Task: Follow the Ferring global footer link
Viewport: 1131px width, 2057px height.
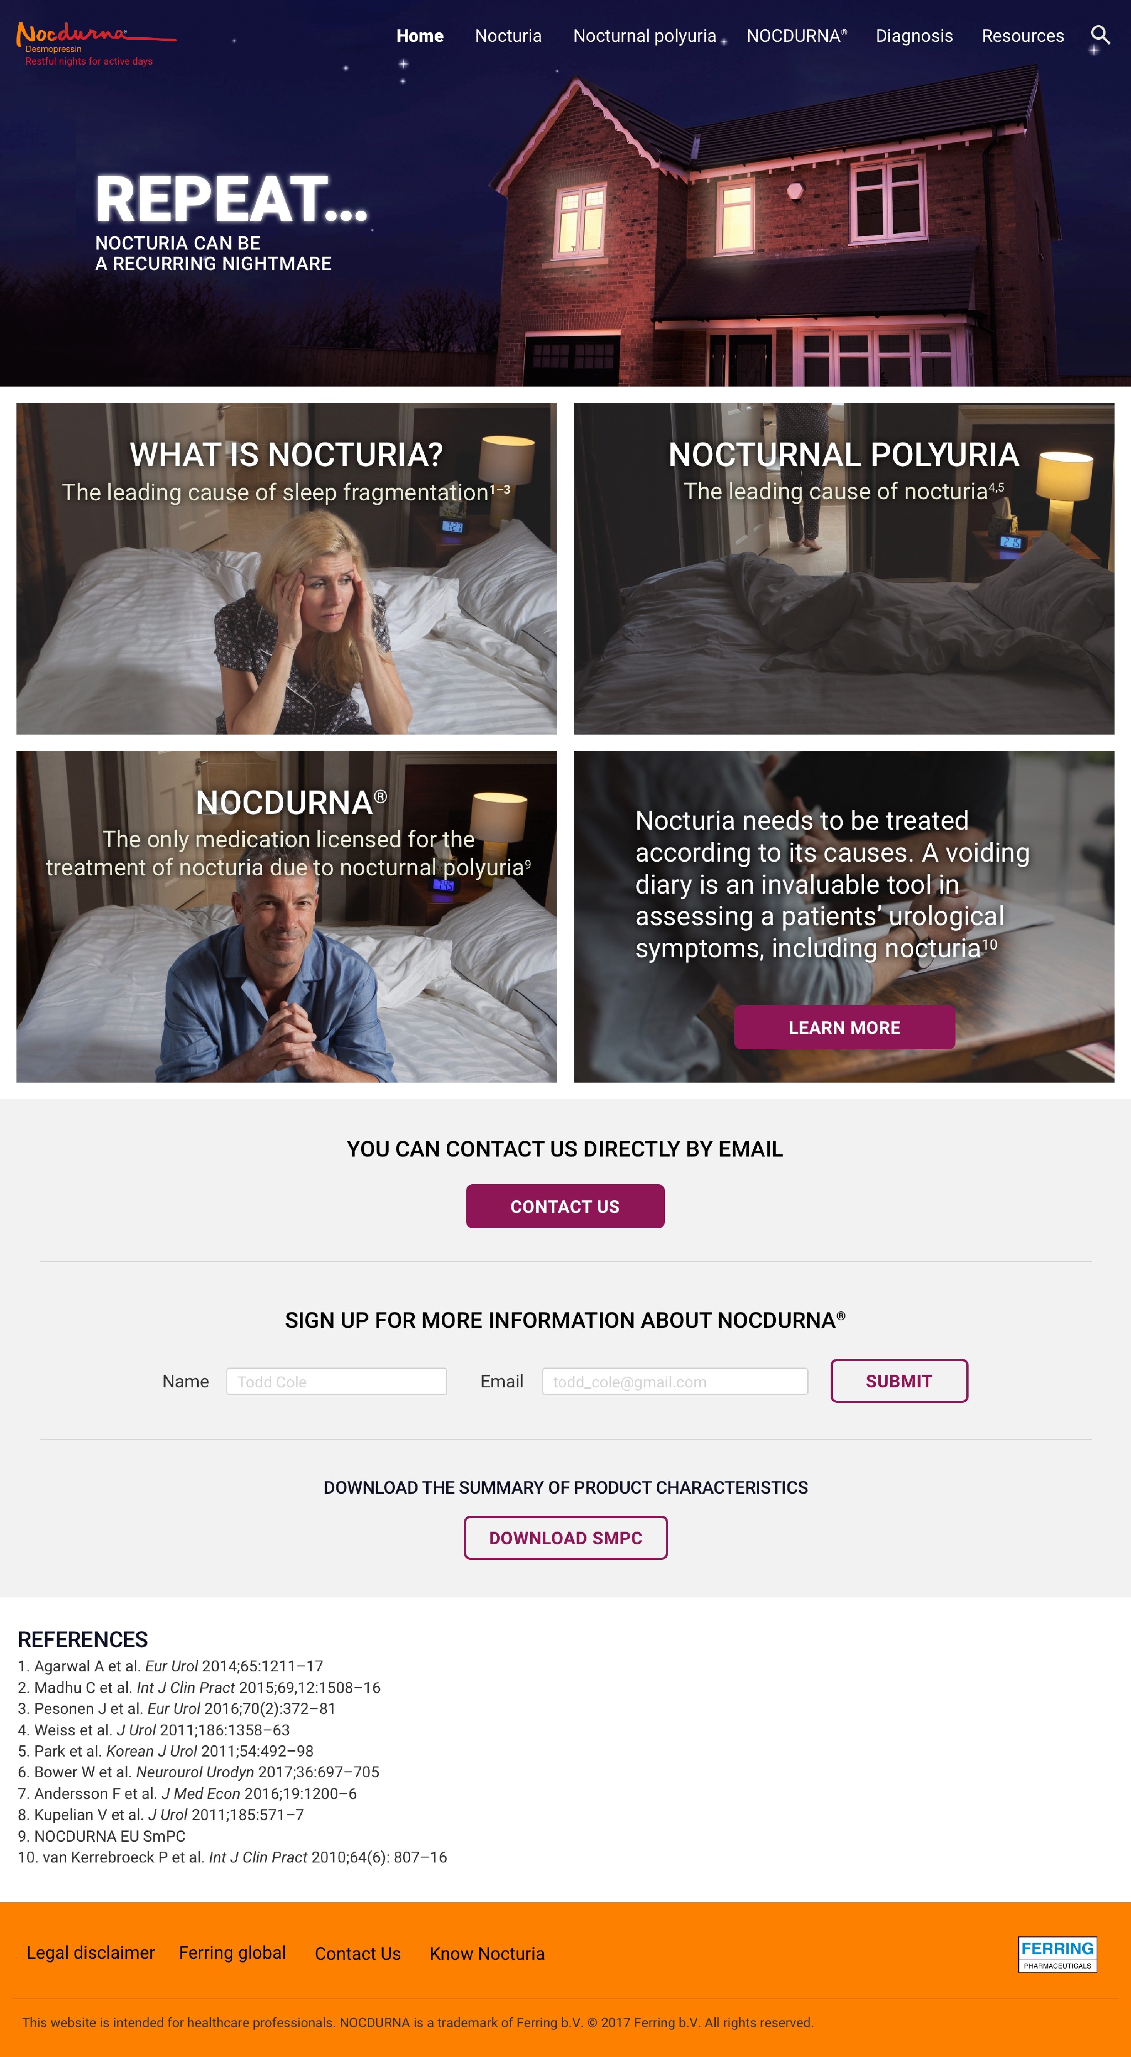Action: (232, 1952)
